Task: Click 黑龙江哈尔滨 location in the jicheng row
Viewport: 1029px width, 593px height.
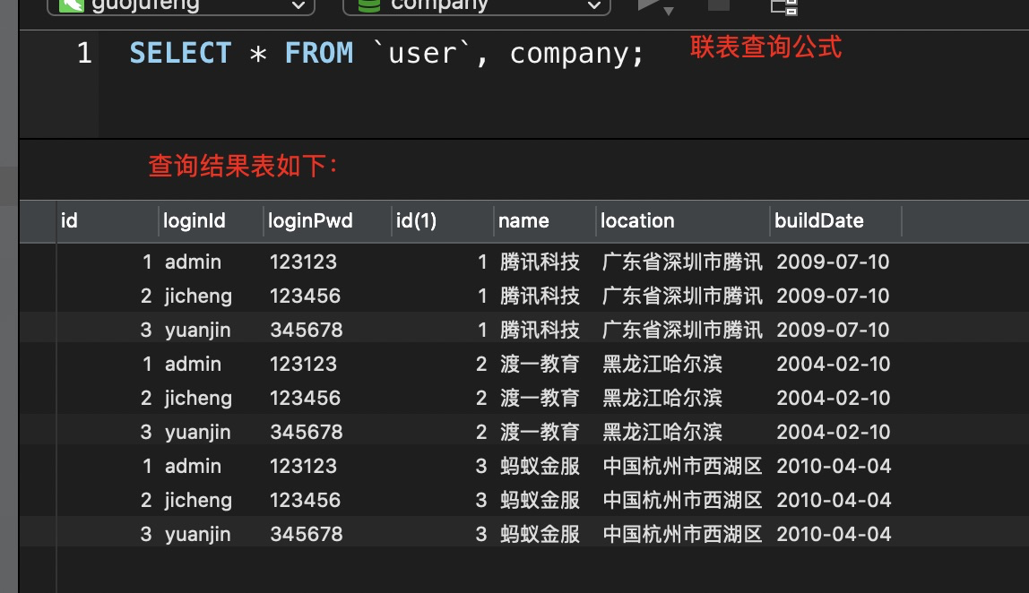Action: (662, 399)
